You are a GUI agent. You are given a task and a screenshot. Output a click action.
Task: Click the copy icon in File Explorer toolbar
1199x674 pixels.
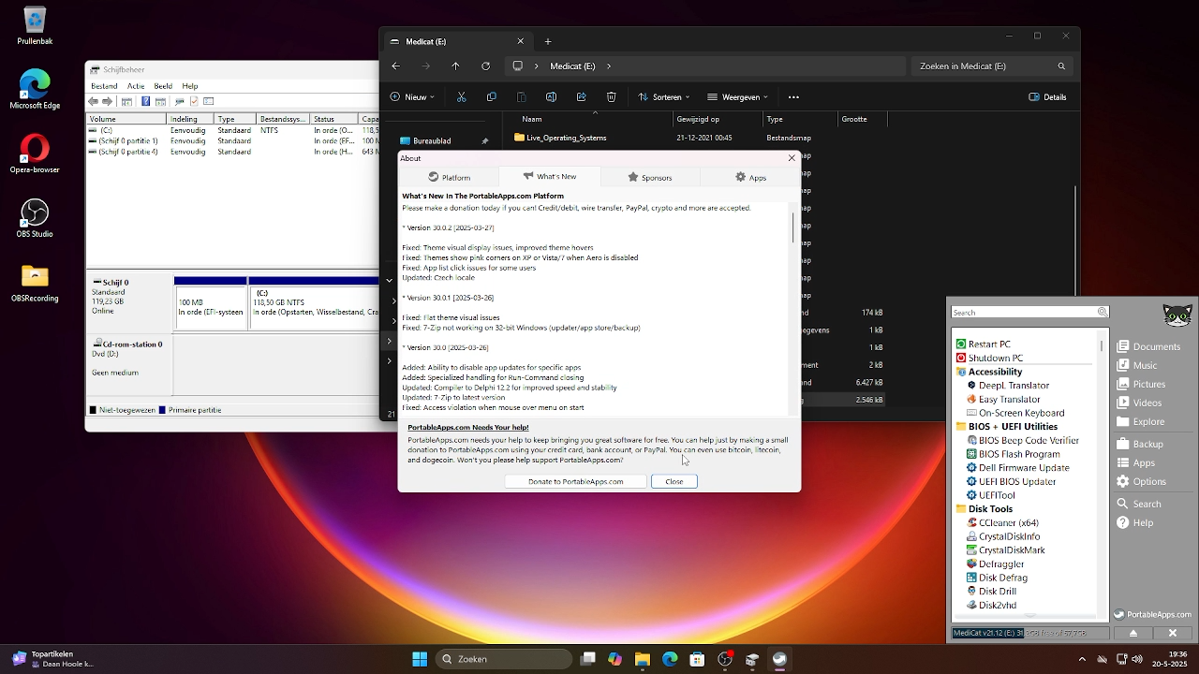click(491, 96)
